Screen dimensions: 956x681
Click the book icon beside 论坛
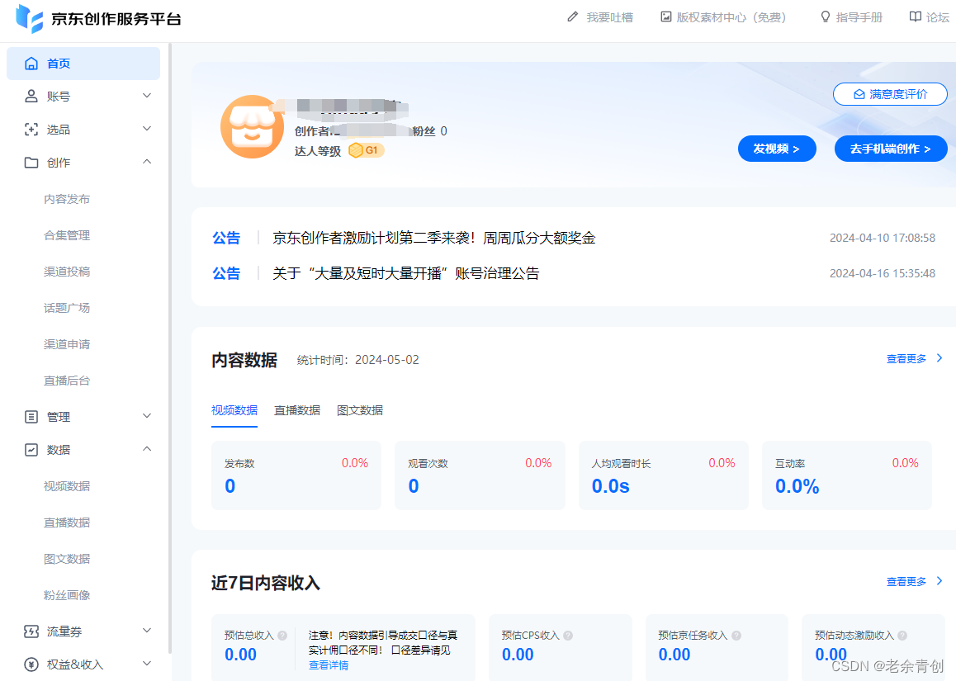click(x=916, y=17)
